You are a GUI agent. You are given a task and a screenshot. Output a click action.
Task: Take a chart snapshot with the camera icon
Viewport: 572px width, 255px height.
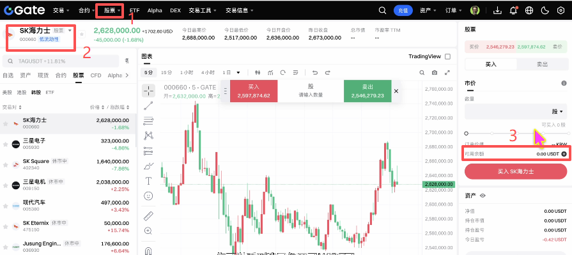point(435,73)
